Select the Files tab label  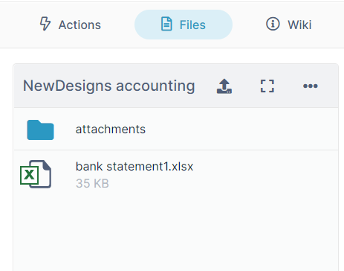tap(192, 25)
